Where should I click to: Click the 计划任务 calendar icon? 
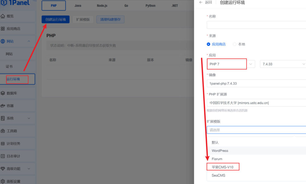[3, 144]
